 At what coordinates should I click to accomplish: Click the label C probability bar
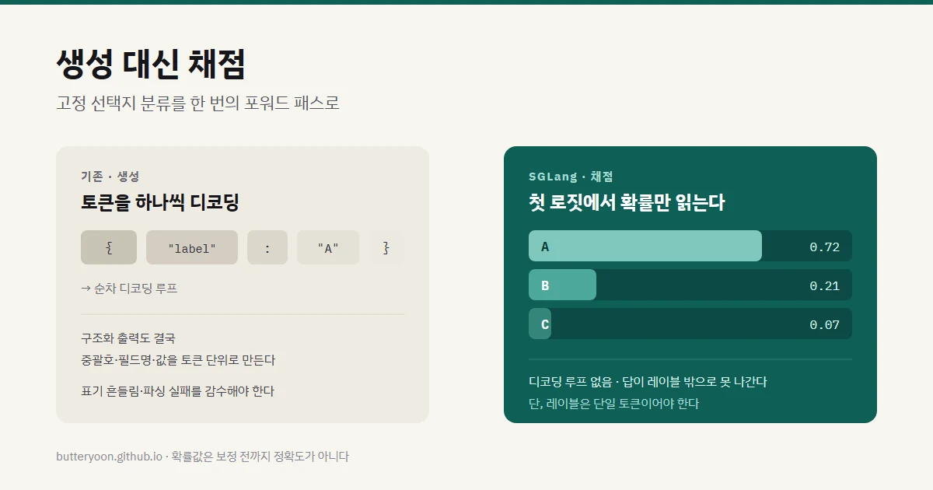coord(690,324)
